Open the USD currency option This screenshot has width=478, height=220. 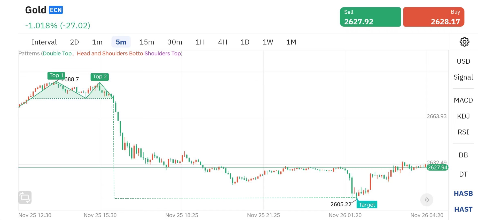463,61
